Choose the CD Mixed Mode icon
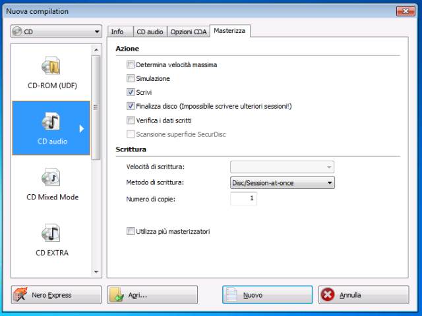The width and height of the screenshot is (422, 316). (x=51, y=177)
